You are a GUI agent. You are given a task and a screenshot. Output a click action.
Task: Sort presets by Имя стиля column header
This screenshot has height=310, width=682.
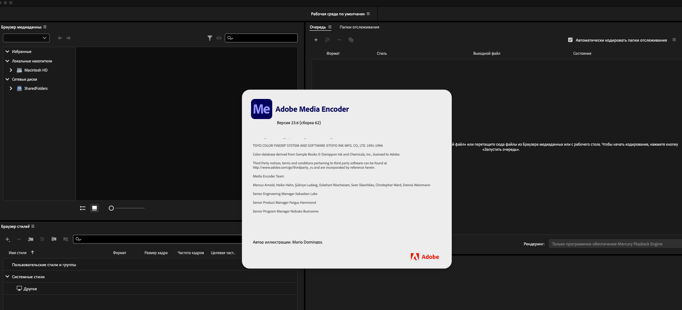pos(18,253)
